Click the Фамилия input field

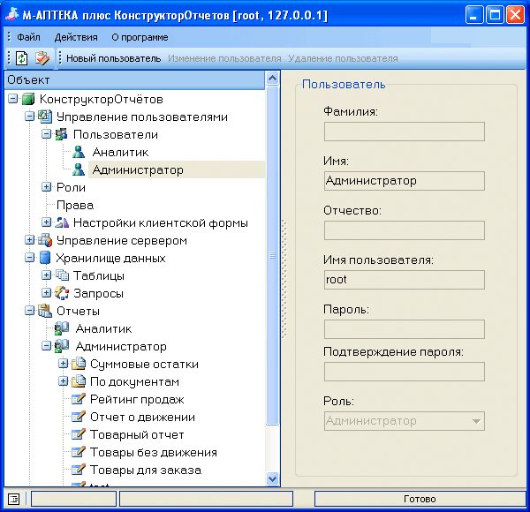click(405, 132)
